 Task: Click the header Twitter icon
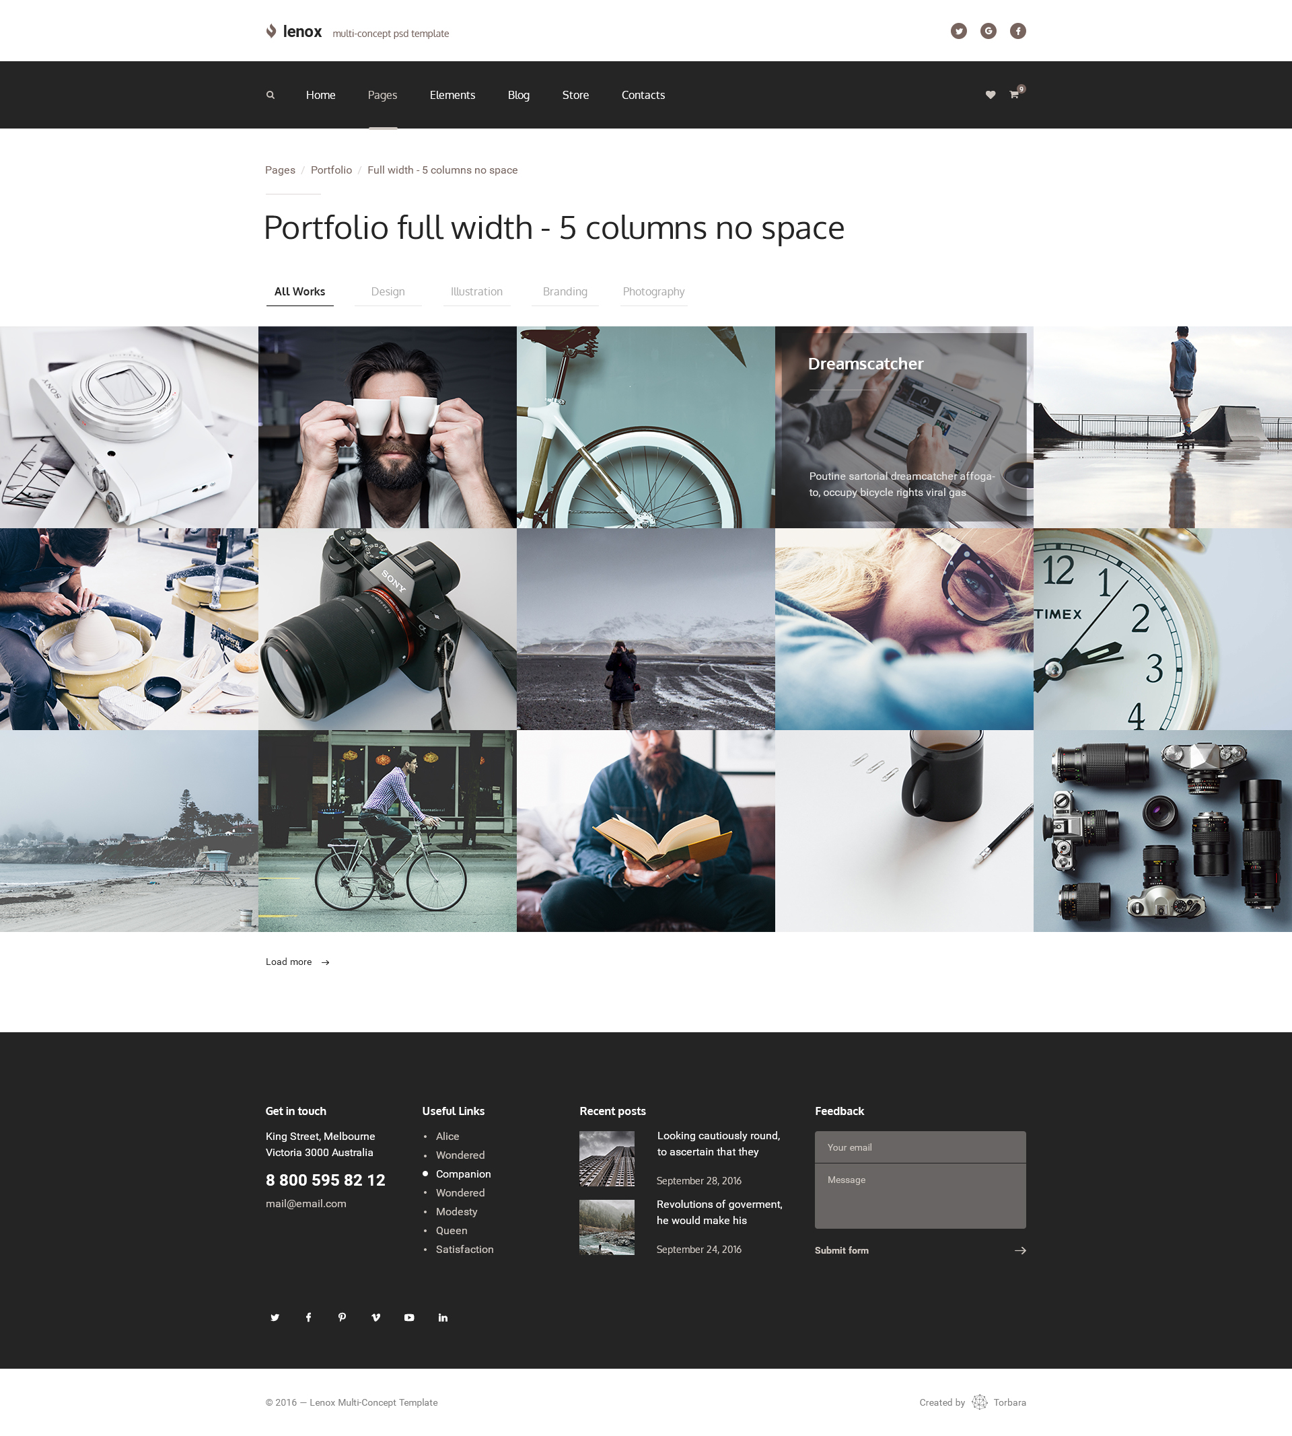pos(958,31)
